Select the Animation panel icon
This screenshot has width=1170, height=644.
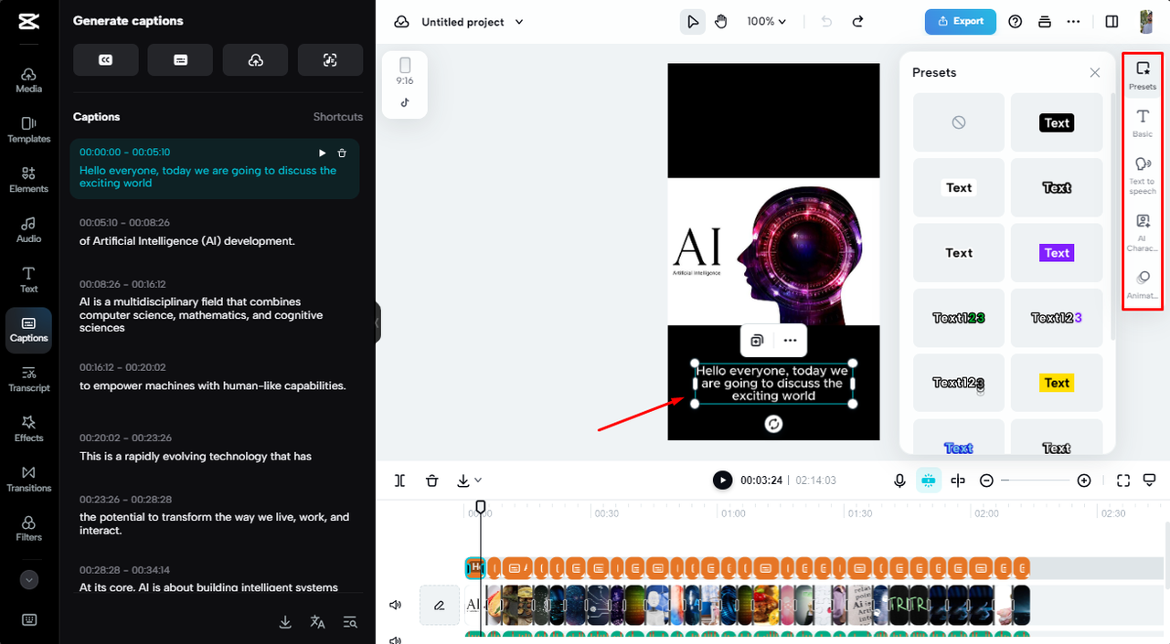1143,283
